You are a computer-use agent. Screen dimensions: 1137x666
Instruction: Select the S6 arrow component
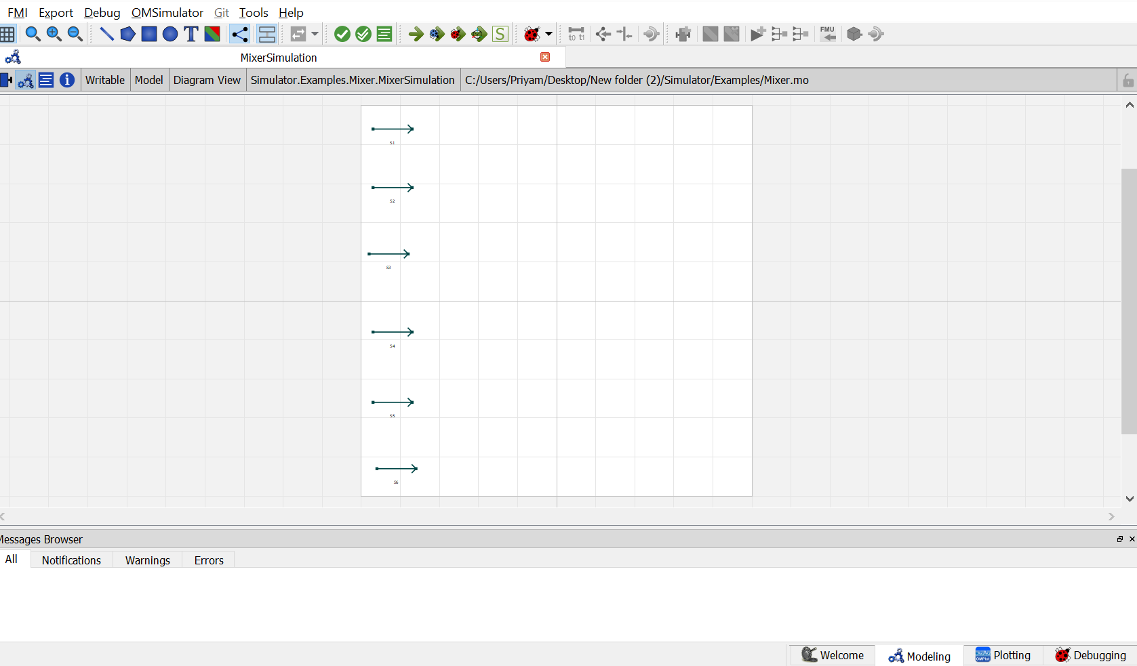[x=397, y=469]
